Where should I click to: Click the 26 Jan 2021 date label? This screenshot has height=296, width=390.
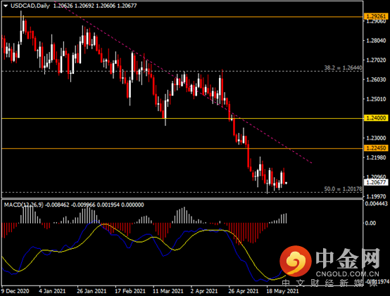(92, 291)
